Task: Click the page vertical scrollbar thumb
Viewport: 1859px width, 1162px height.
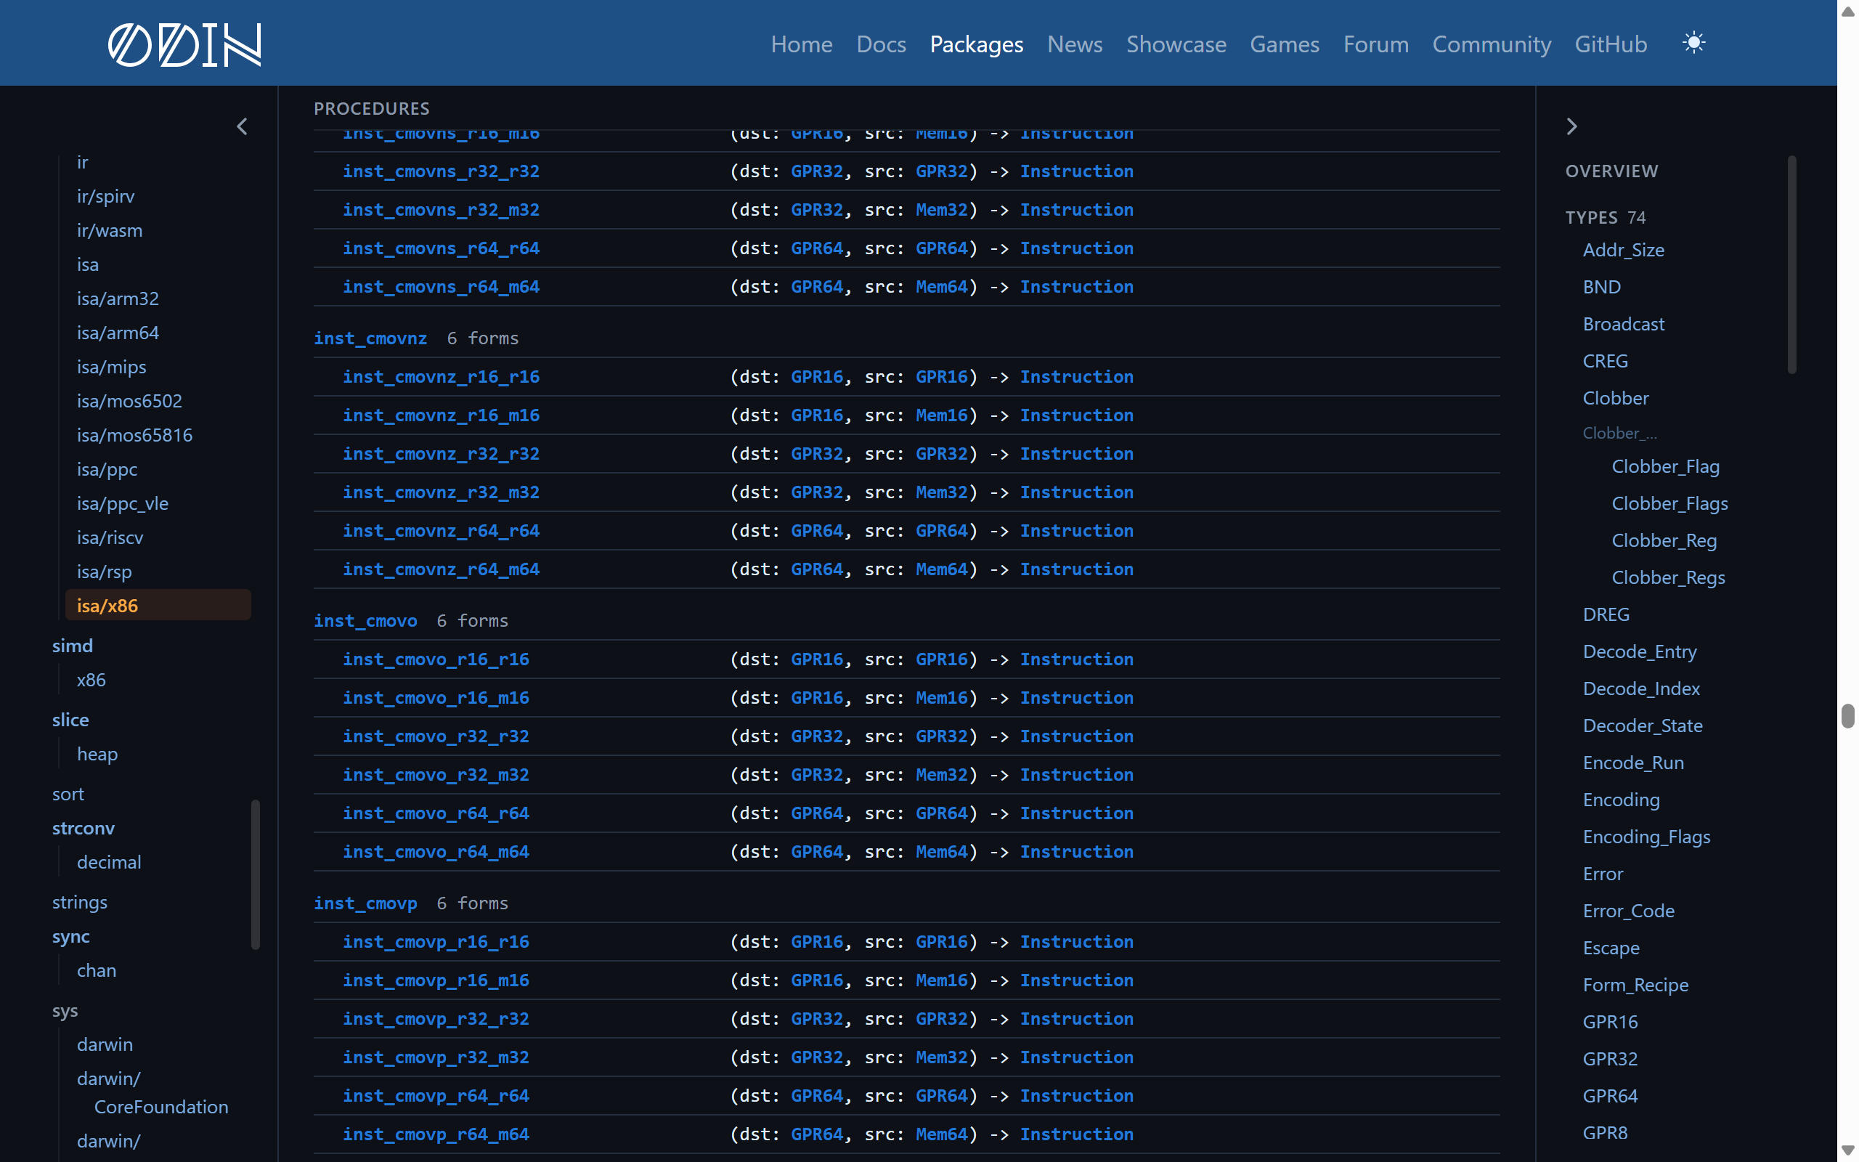Action: 1847,715
